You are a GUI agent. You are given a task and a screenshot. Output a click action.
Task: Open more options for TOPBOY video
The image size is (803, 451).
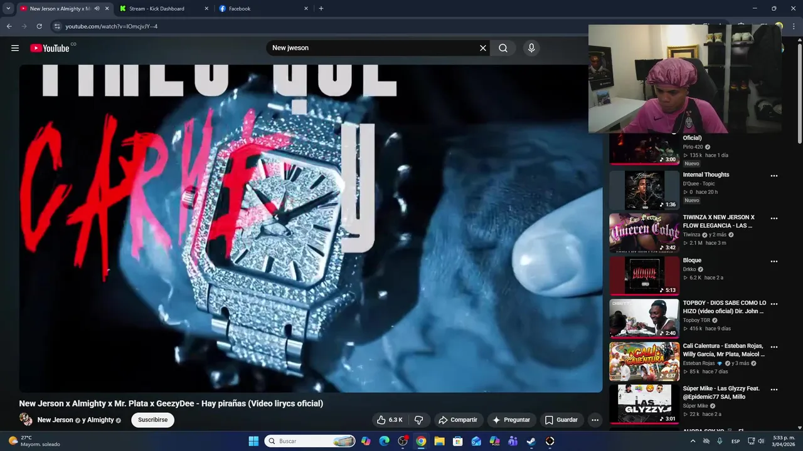774,304
